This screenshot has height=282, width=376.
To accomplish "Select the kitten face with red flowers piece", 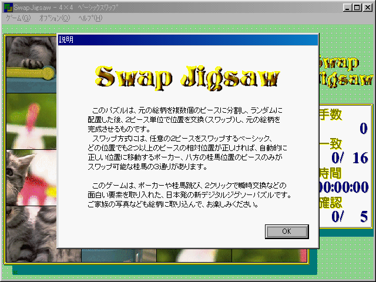I will [x=31, y=177].
